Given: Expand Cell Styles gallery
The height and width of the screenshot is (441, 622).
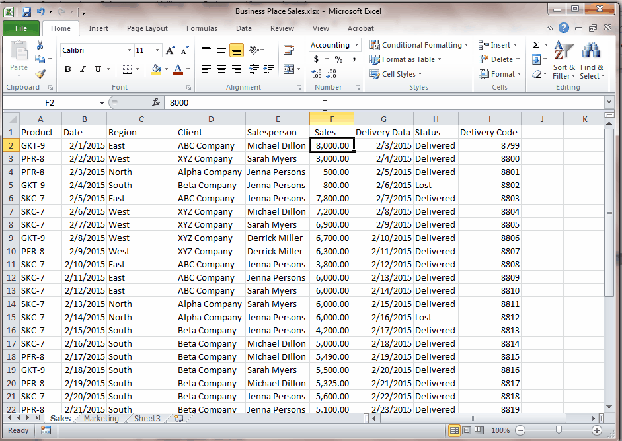Looking at the screenshot, I should click(395, 74).
